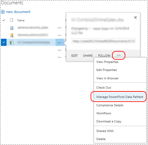The image size is (148, 145).
Task: Click FOLLOW in the callout footer
Action: (104, 56)
